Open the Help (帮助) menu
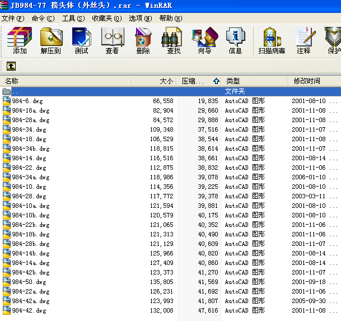 171,18
